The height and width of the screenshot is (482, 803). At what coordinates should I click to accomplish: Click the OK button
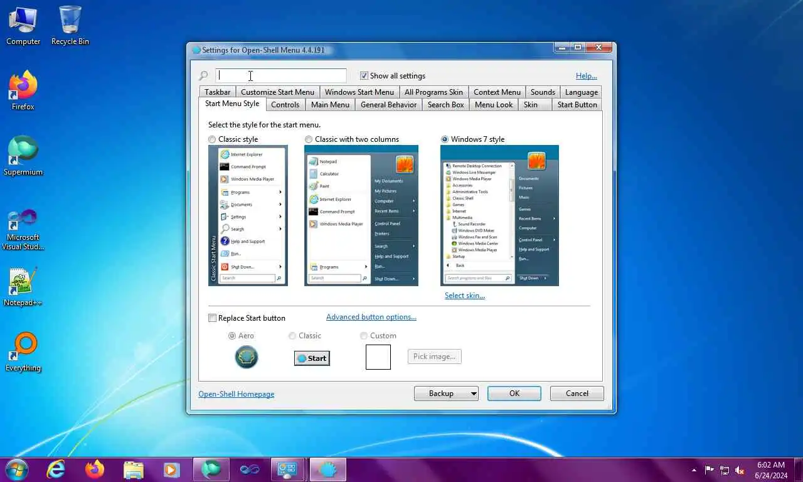click(514, 394)
